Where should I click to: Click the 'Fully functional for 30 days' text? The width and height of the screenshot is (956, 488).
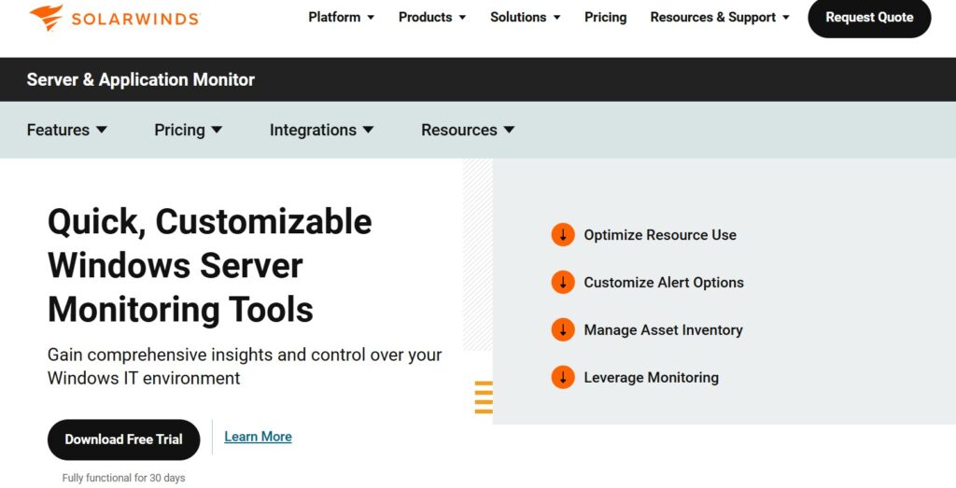coord(124,479)
